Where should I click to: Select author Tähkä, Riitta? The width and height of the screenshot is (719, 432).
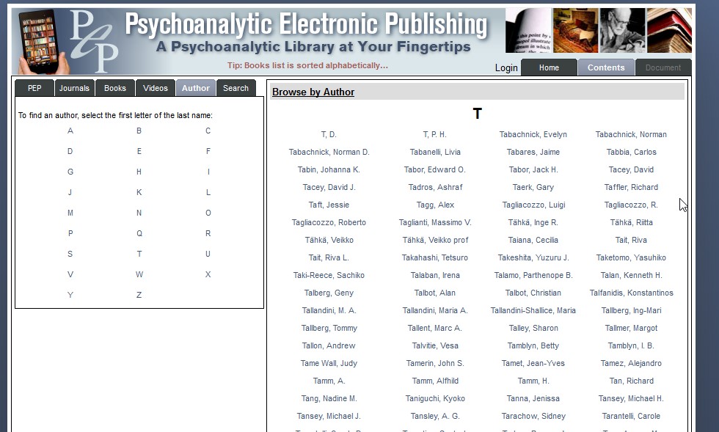632,222
